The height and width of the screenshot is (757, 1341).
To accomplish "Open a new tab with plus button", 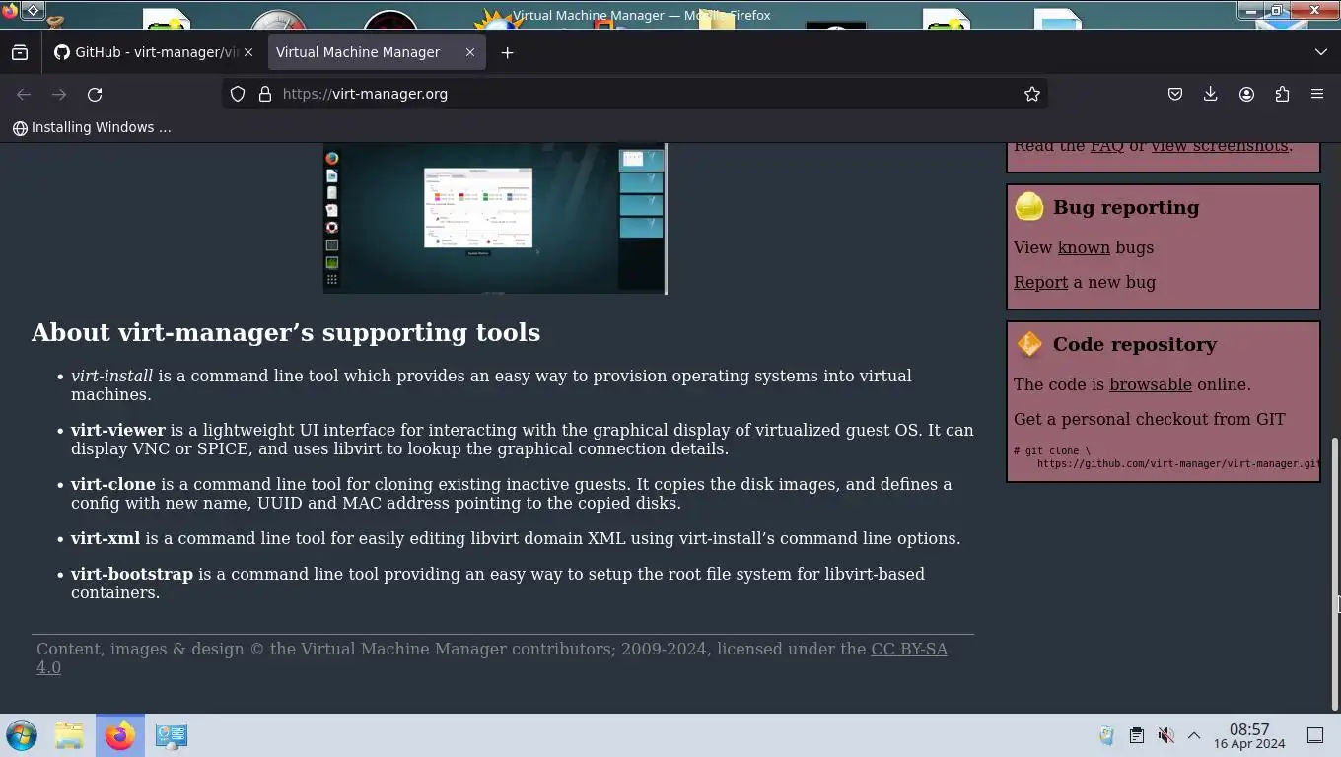I will (x=507, y=52).
